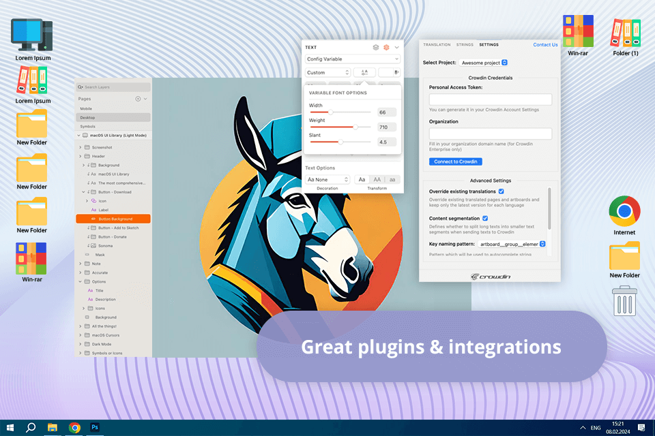Show hidden system tray icons

pos(582,428)
